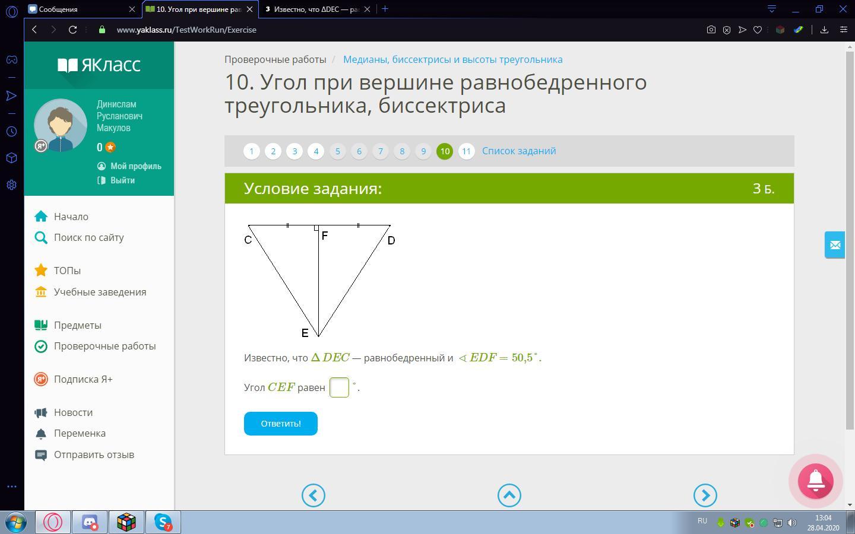Open the blue envelope message tab
Image resolution: width=855 pixels, height=534 pixels.
click(835, 244)
